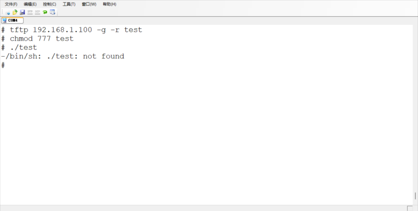Click the vertical scrollbar thumb
418x211 pixels.
[415, 196]
